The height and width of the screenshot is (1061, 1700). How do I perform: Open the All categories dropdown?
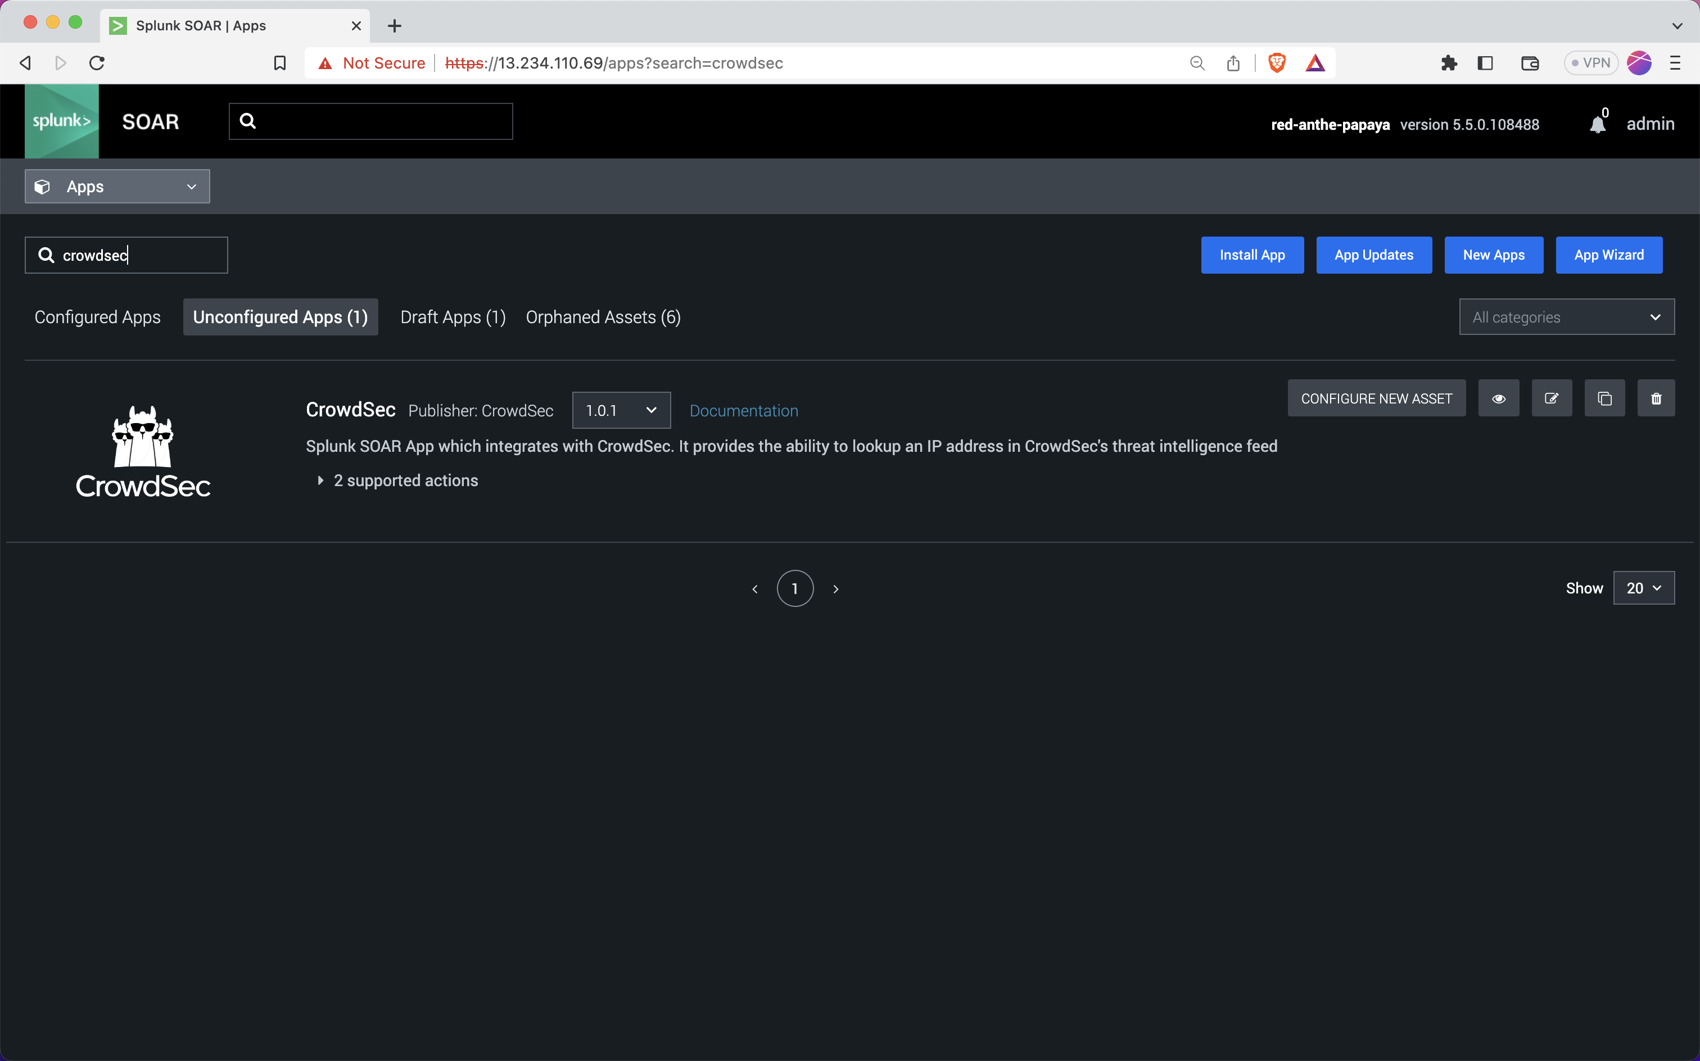pyautogui.click(x=1566, y=317)
